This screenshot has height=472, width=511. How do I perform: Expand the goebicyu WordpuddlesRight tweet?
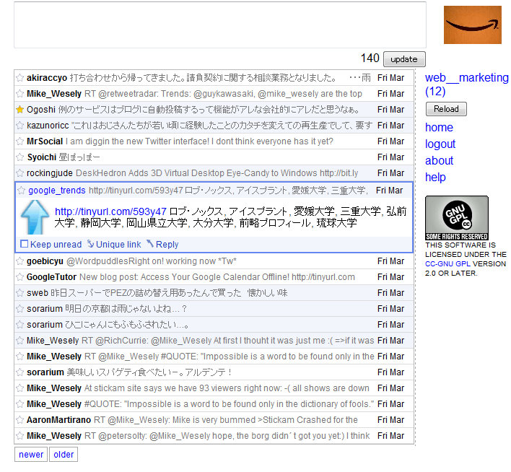coord(214,261)
